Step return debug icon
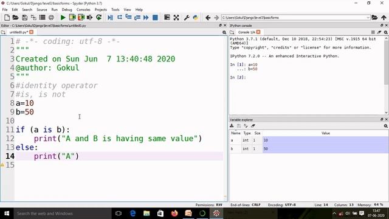389x219 pixels. pos(137,18)
